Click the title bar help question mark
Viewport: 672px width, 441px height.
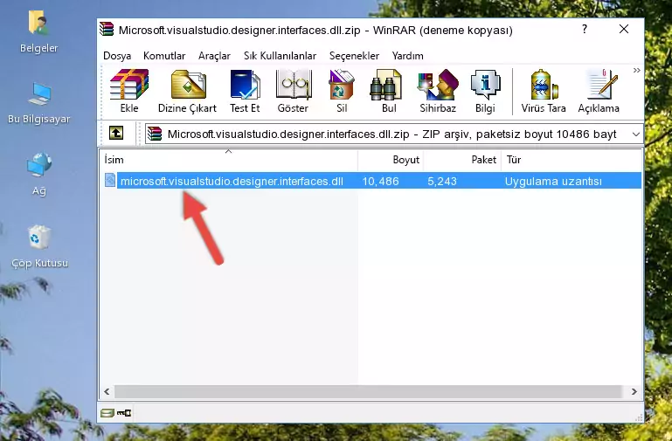pyautogui.click(x=585, y=29)
